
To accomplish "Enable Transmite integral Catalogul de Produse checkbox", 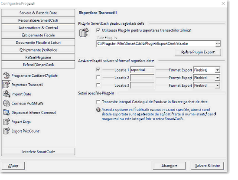I will [x=98, y=102].
